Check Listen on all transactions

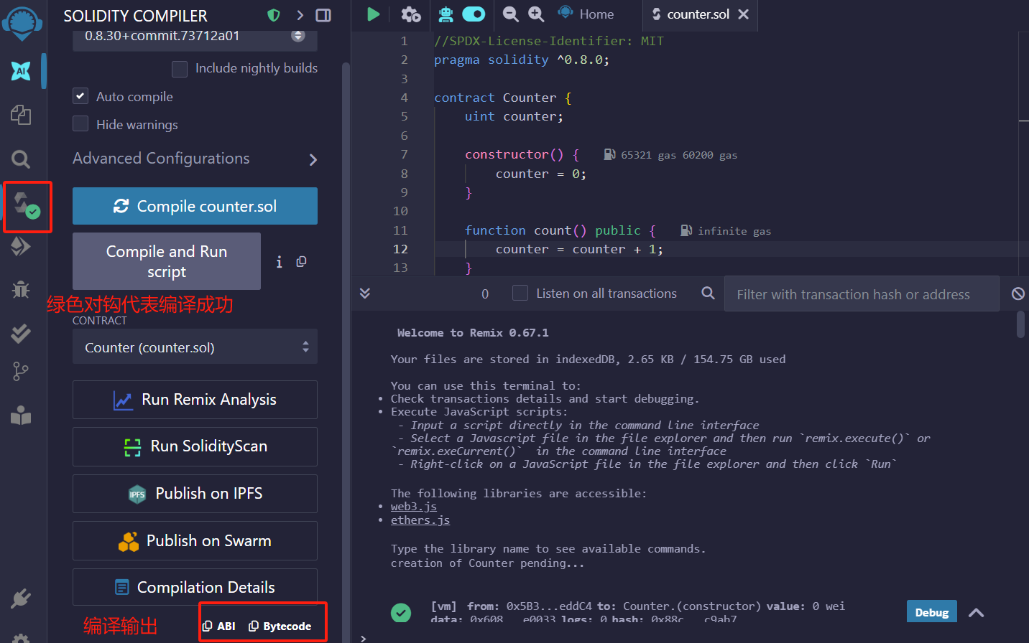[x=520, y=293]
